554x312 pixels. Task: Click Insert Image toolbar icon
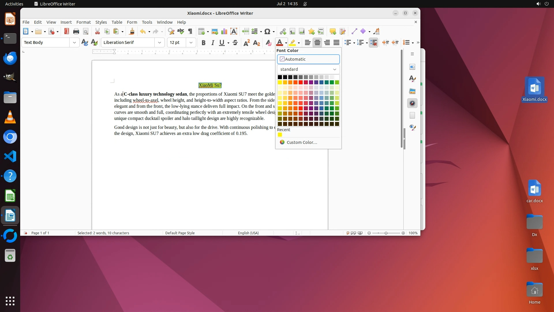pyautogui.click(x=214, y=31)
